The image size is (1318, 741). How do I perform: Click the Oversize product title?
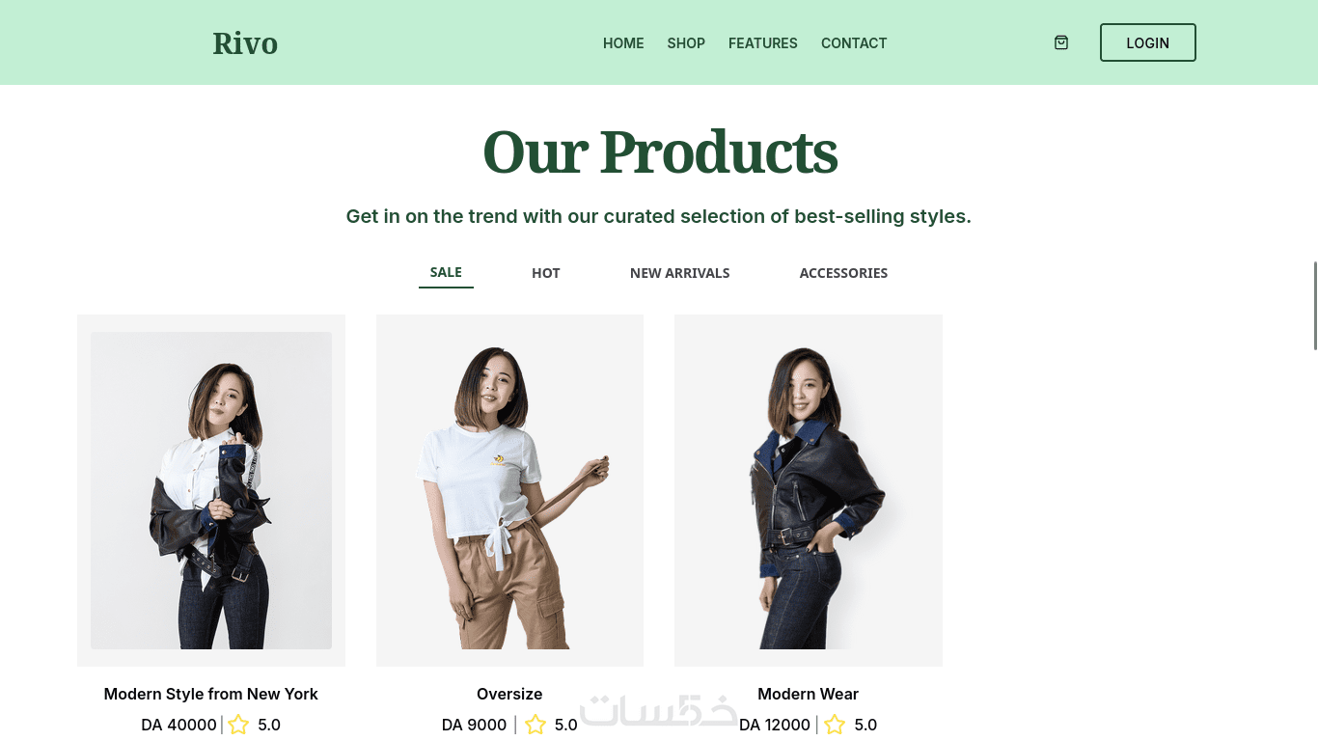tap(509, 694)
